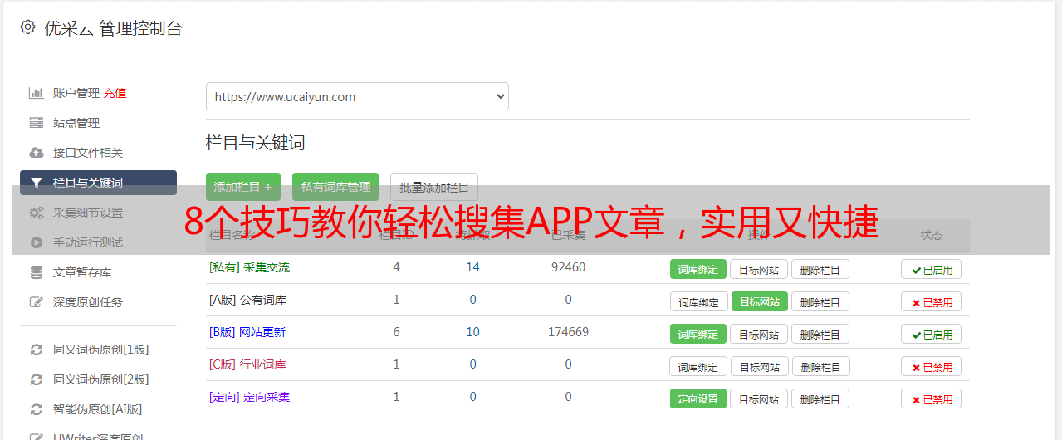The width and height of the screenshot is (1062, 440).
Task: Toggle 已禁用 status of 行业词库
Action: 932,366
